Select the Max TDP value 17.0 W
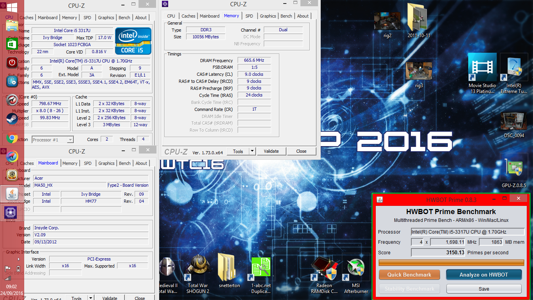 click(x=105, y=37)
